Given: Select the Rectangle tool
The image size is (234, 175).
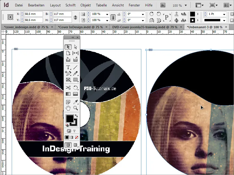Looking at the screenshot, I should pyautogui.click(x=75, y=80).
